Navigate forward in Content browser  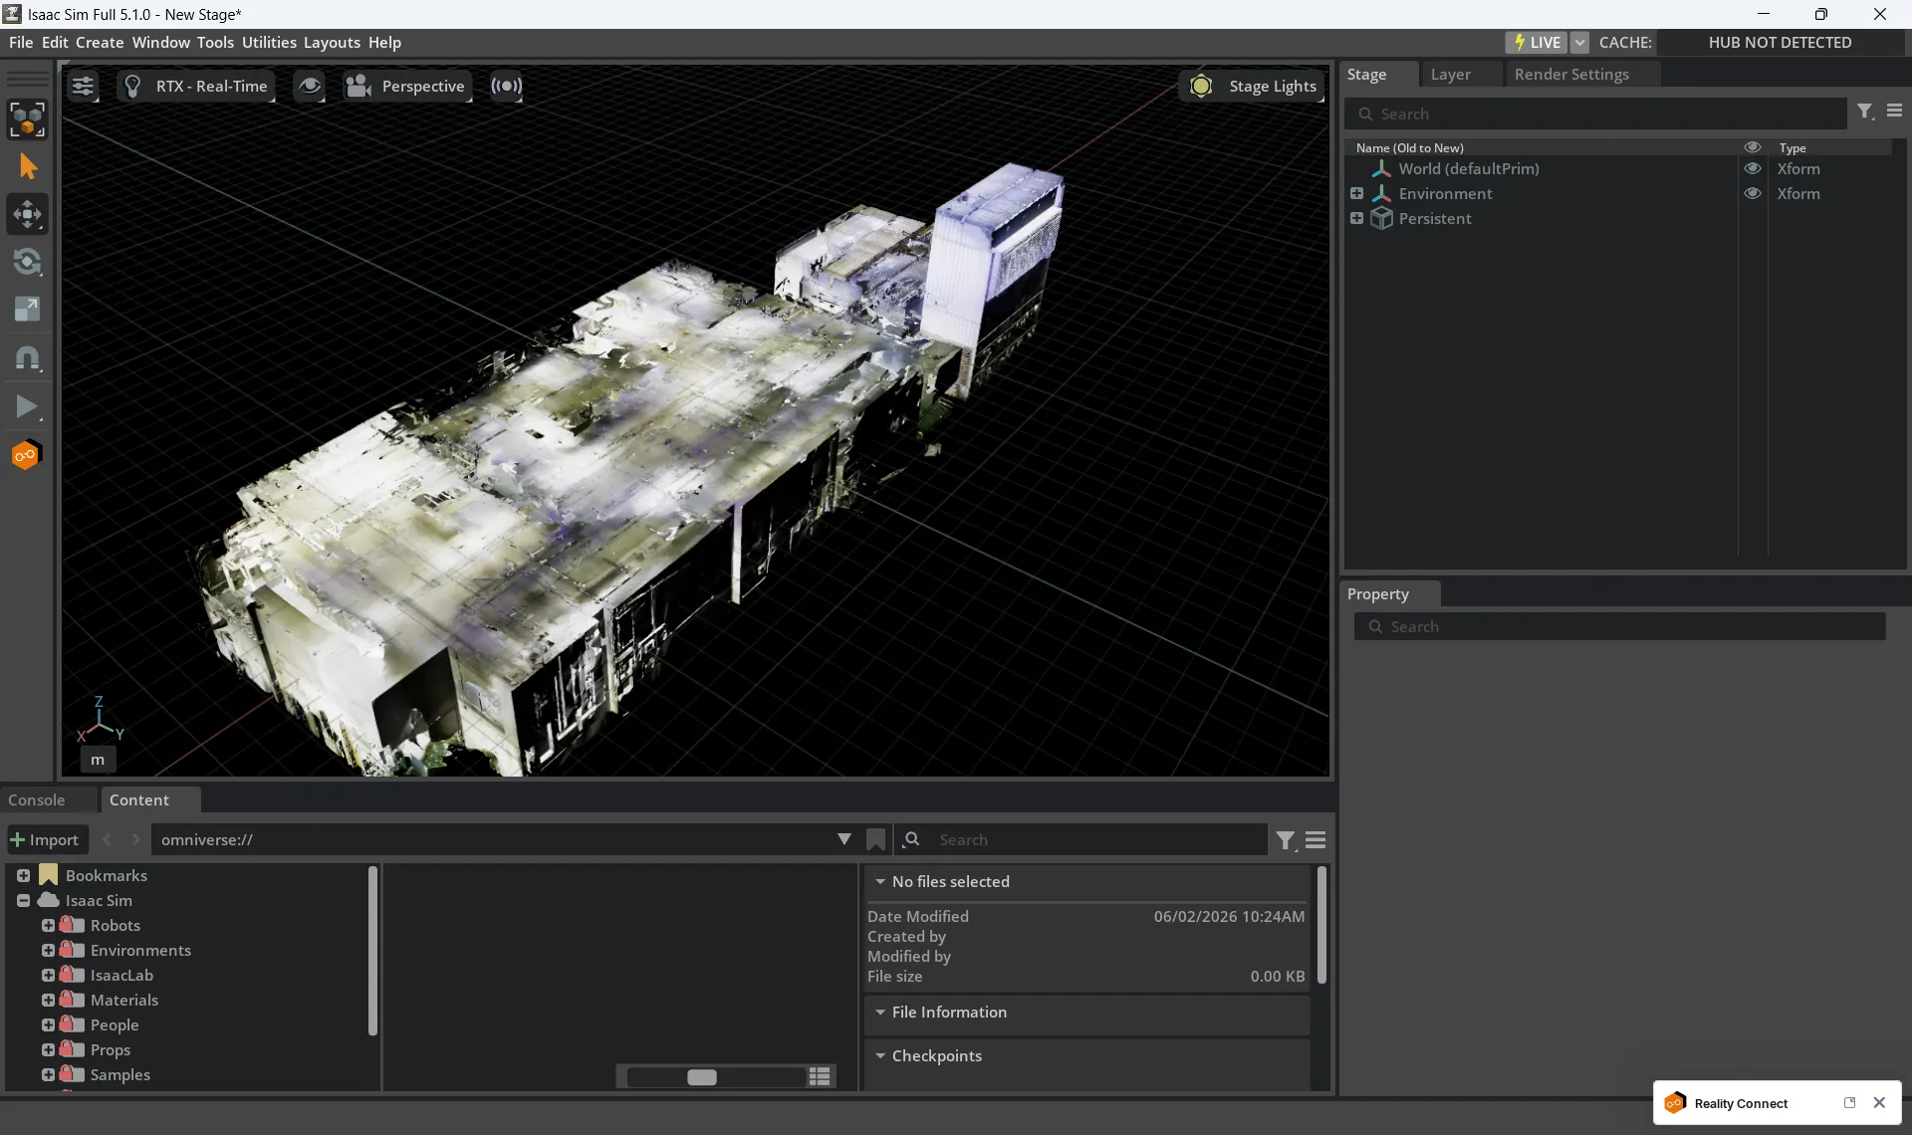[135, 840]
